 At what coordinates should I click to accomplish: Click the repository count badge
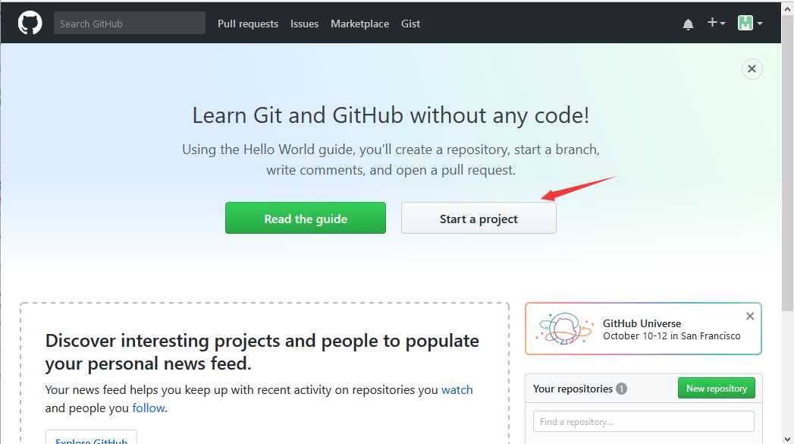click(621, 389)
